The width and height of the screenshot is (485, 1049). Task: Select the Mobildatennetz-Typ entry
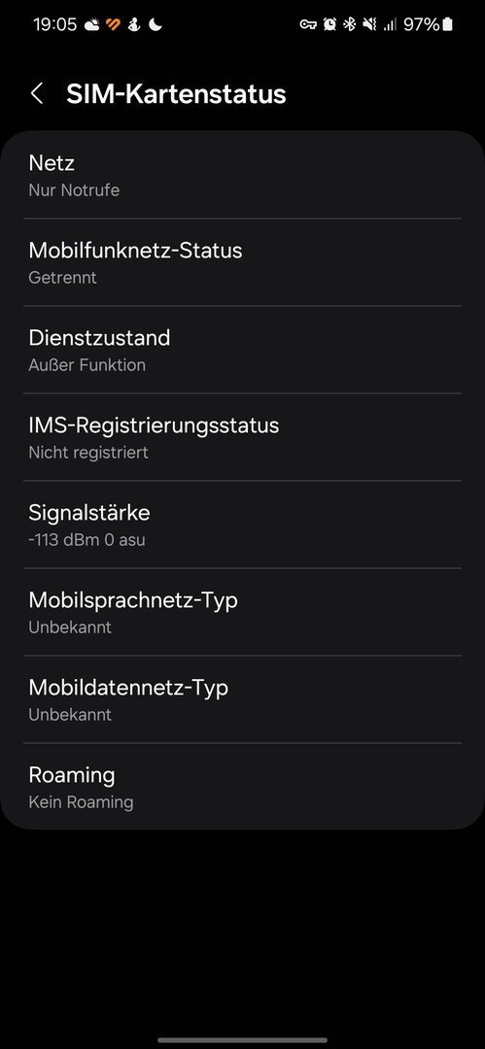(243, 699)
